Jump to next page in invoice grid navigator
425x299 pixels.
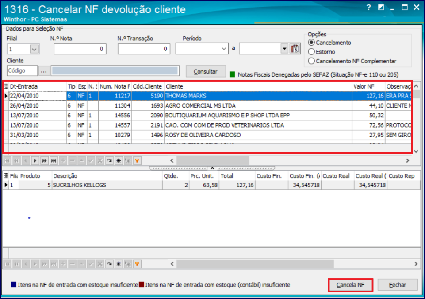coord(44,161)
